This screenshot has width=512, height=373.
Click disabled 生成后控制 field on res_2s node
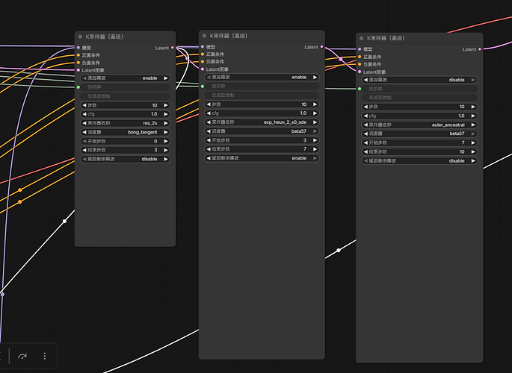[125, 96]
